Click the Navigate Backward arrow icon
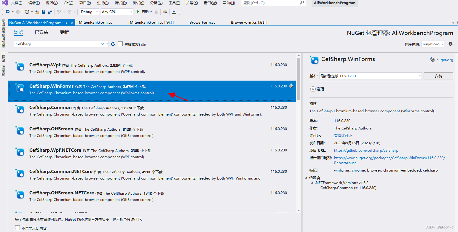Viewport: 458px width, 232px height. pyautogui.click(x=8, y=12)
